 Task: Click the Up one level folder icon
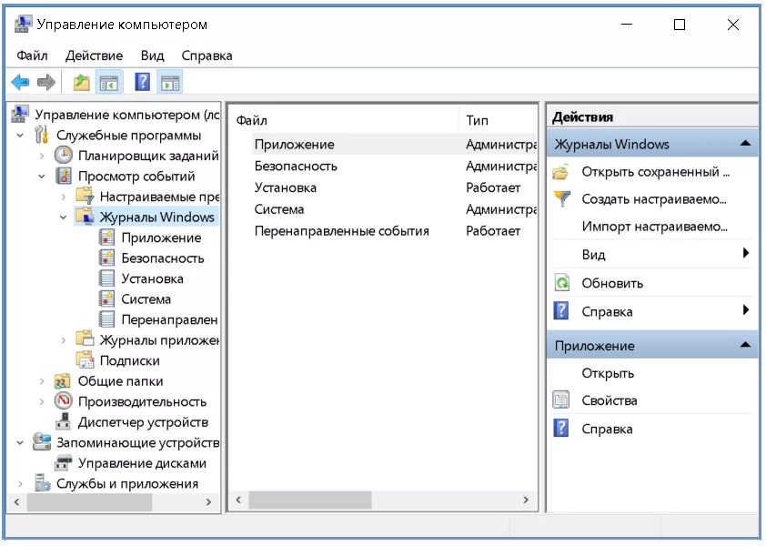coord(82,83)
